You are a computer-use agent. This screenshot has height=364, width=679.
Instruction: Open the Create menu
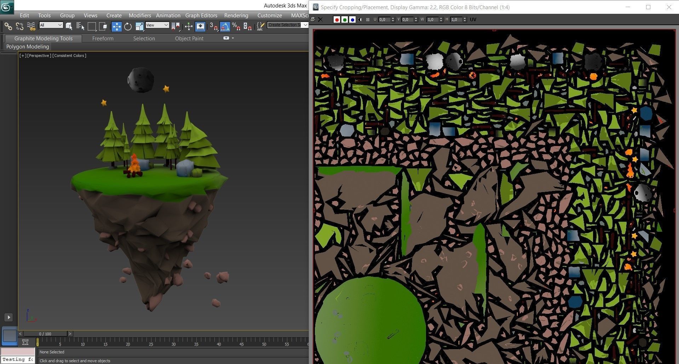pos(114,15)
